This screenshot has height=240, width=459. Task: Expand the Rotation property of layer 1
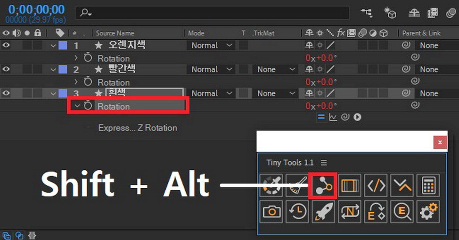point(76,57)
